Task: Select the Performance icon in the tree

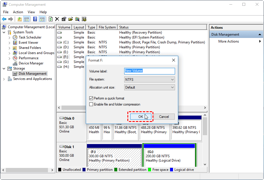Action: click(15, 58)
